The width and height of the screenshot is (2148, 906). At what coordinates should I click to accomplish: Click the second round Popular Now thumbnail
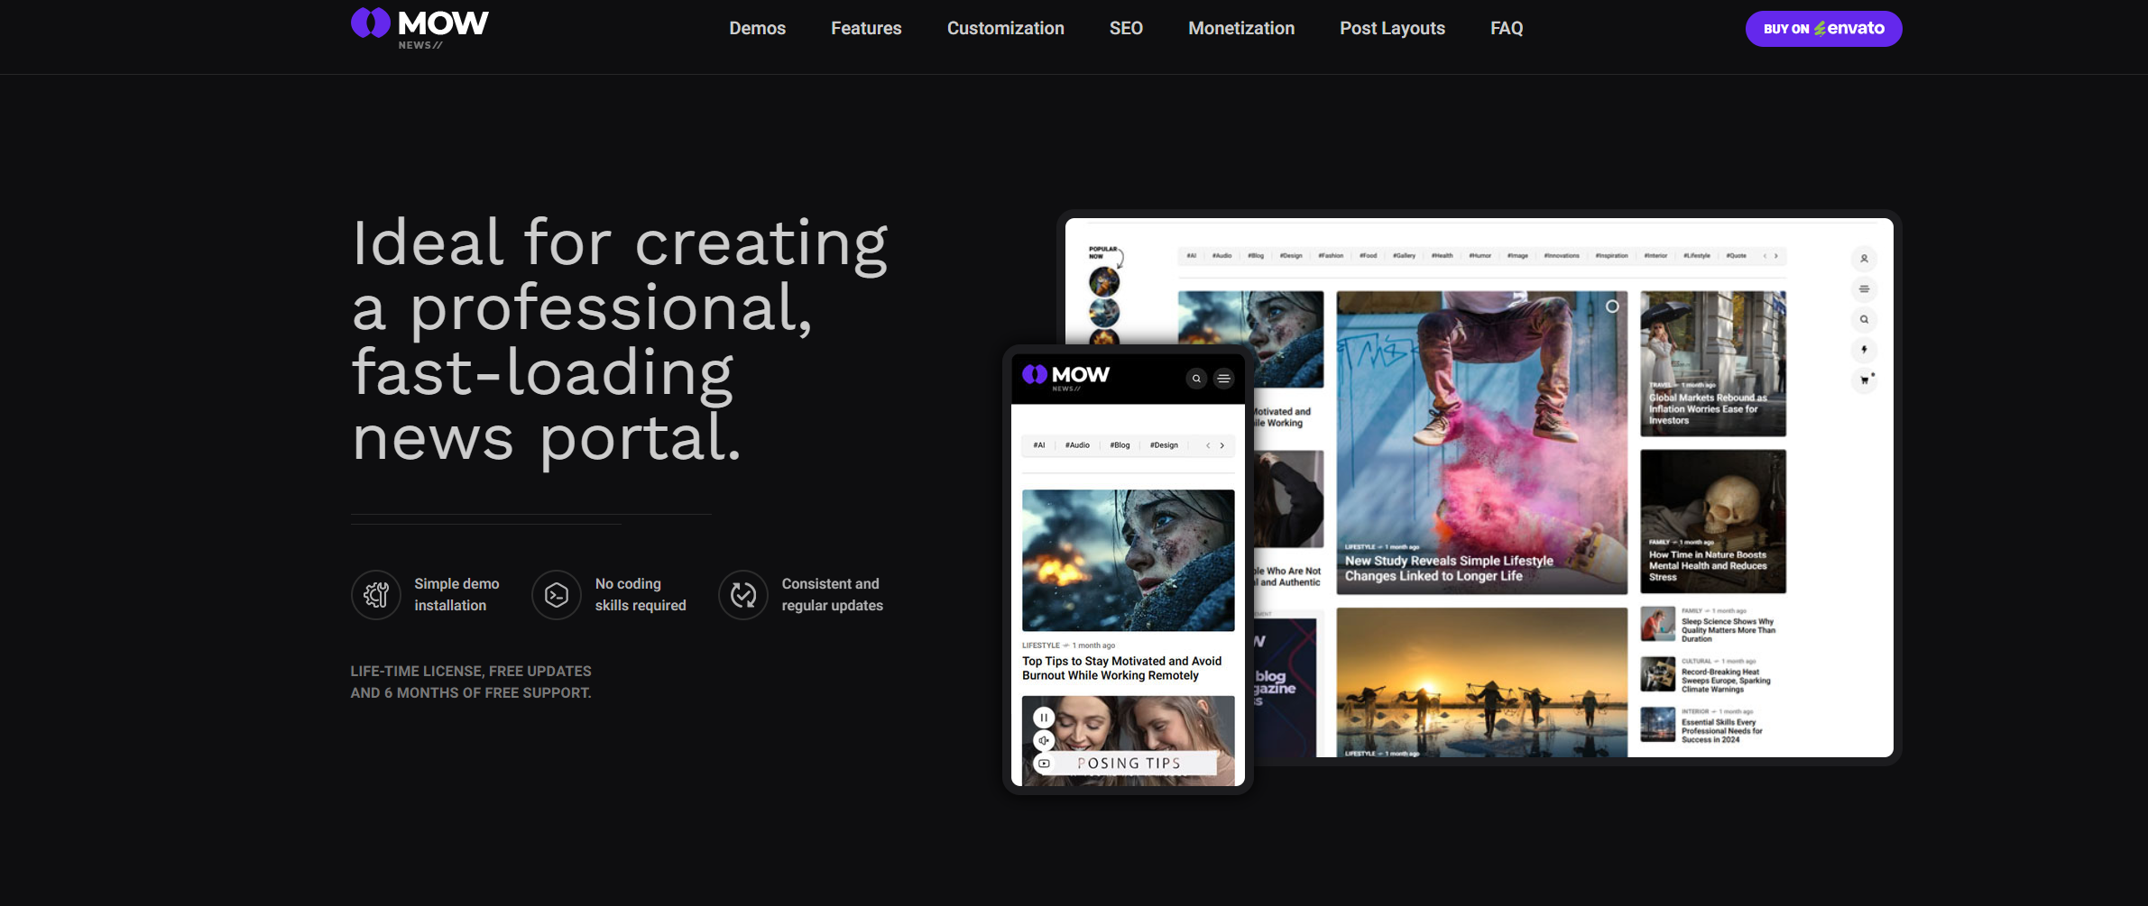(1104, 313)
